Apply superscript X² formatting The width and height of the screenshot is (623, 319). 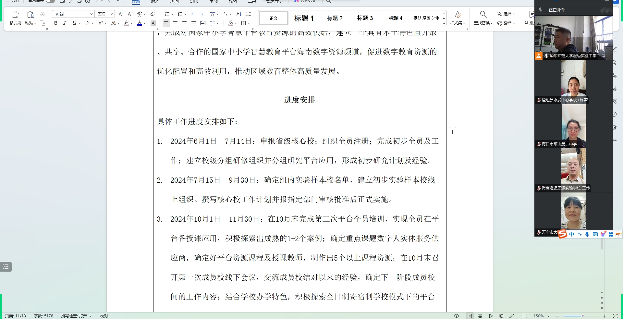click(101, 23)
